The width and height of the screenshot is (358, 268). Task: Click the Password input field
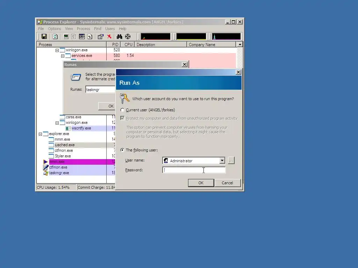194,170
